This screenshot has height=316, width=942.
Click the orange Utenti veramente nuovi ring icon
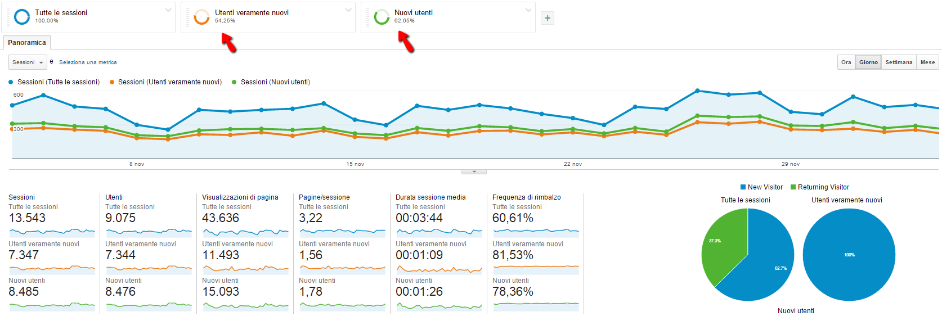pyautogui.click(x=201, y=17)
